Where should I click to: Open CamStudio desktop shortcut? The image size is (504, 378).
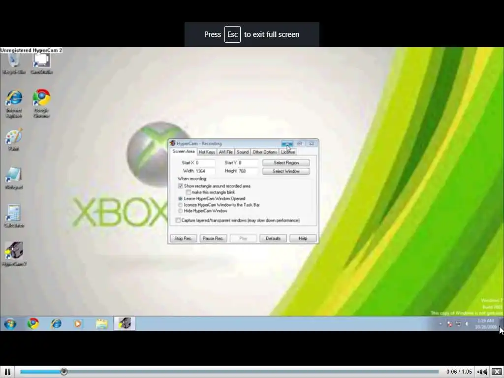click(41, 63)
